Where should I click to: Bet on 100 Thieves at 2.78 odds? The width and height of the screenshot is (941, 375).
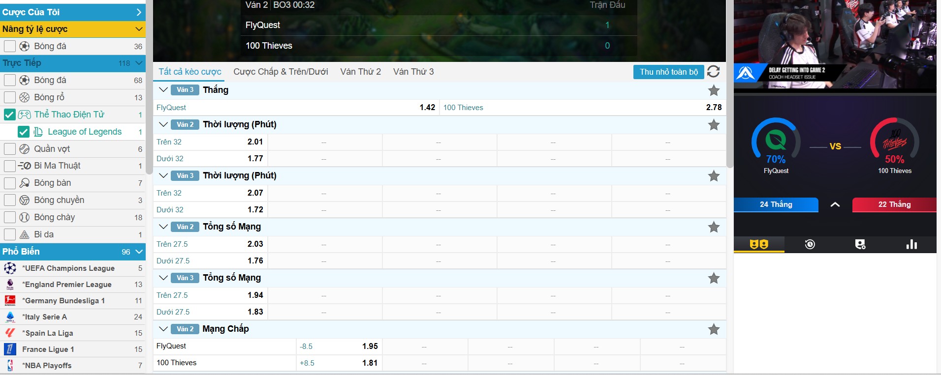click(x=714, y=108)
